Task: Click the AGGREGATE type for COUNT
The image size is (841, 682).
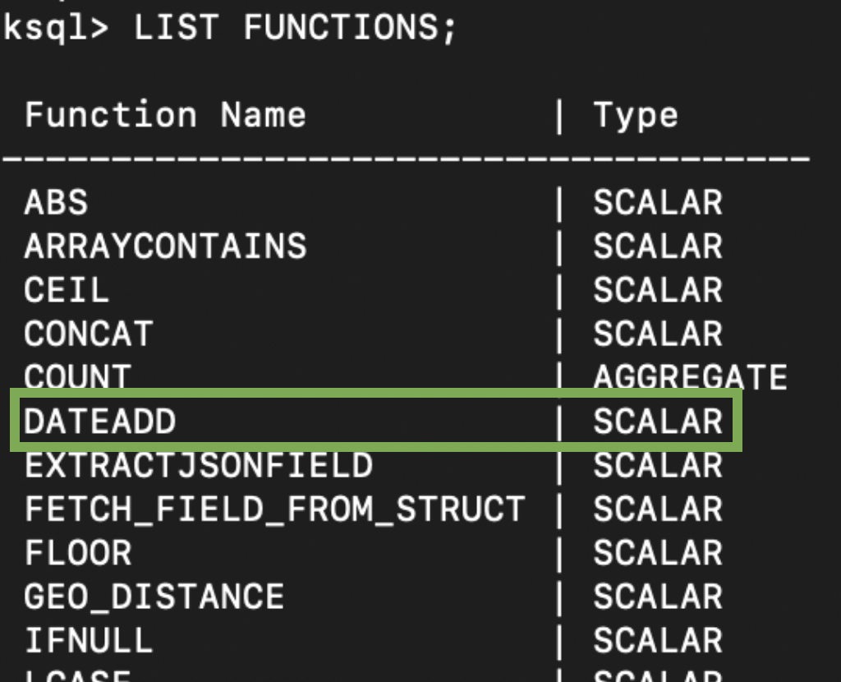Action: pos(690,377)
